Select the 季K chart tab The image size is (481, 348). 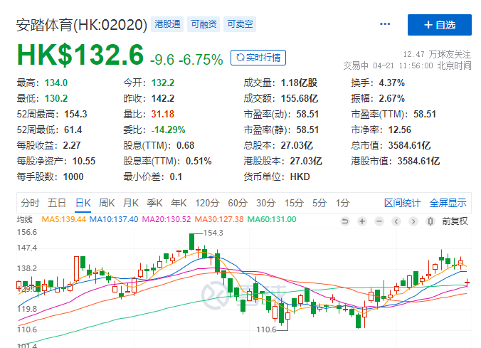pos(154,203)
